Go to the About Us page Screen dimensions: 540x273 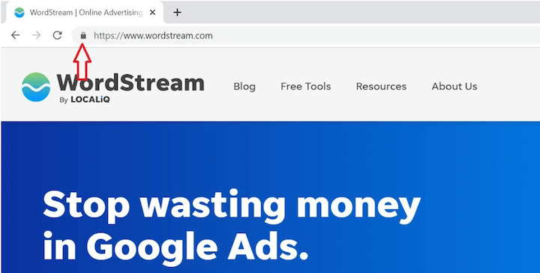[454, 86]
